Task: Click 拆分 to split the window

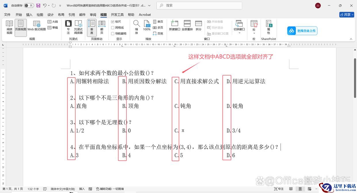Action: click(x=199, y=26)
